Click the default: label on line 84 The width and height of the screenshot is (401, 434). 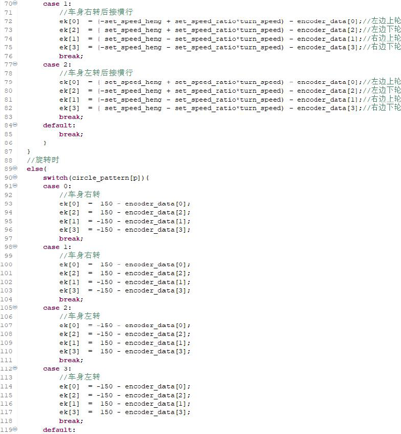pos(59,125)
